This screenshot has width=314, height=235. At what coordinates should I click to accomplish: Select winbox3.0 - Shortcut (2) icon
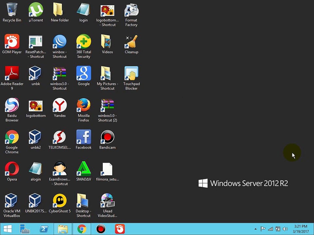[x=108, y=110]
